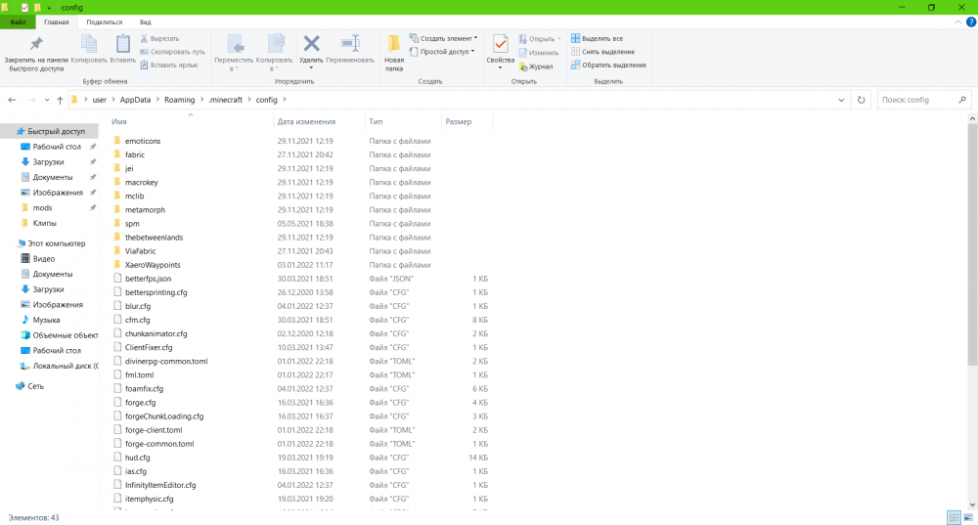The image size is (978, 525).
Task: Click the Копировать ribbon icon
Action: [x=89, y=49]
